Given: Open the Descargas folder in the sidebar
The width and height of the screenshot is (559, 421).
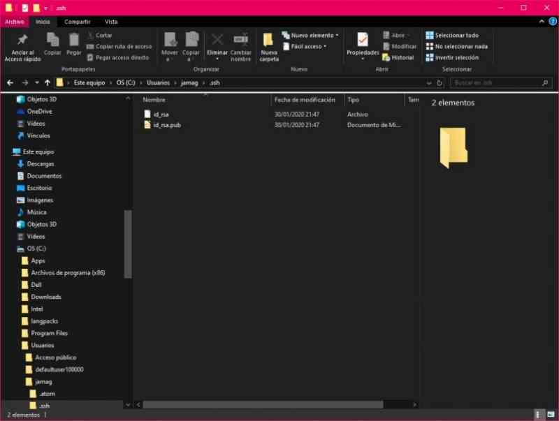Looking at the screenshot, I should (39, 163).
